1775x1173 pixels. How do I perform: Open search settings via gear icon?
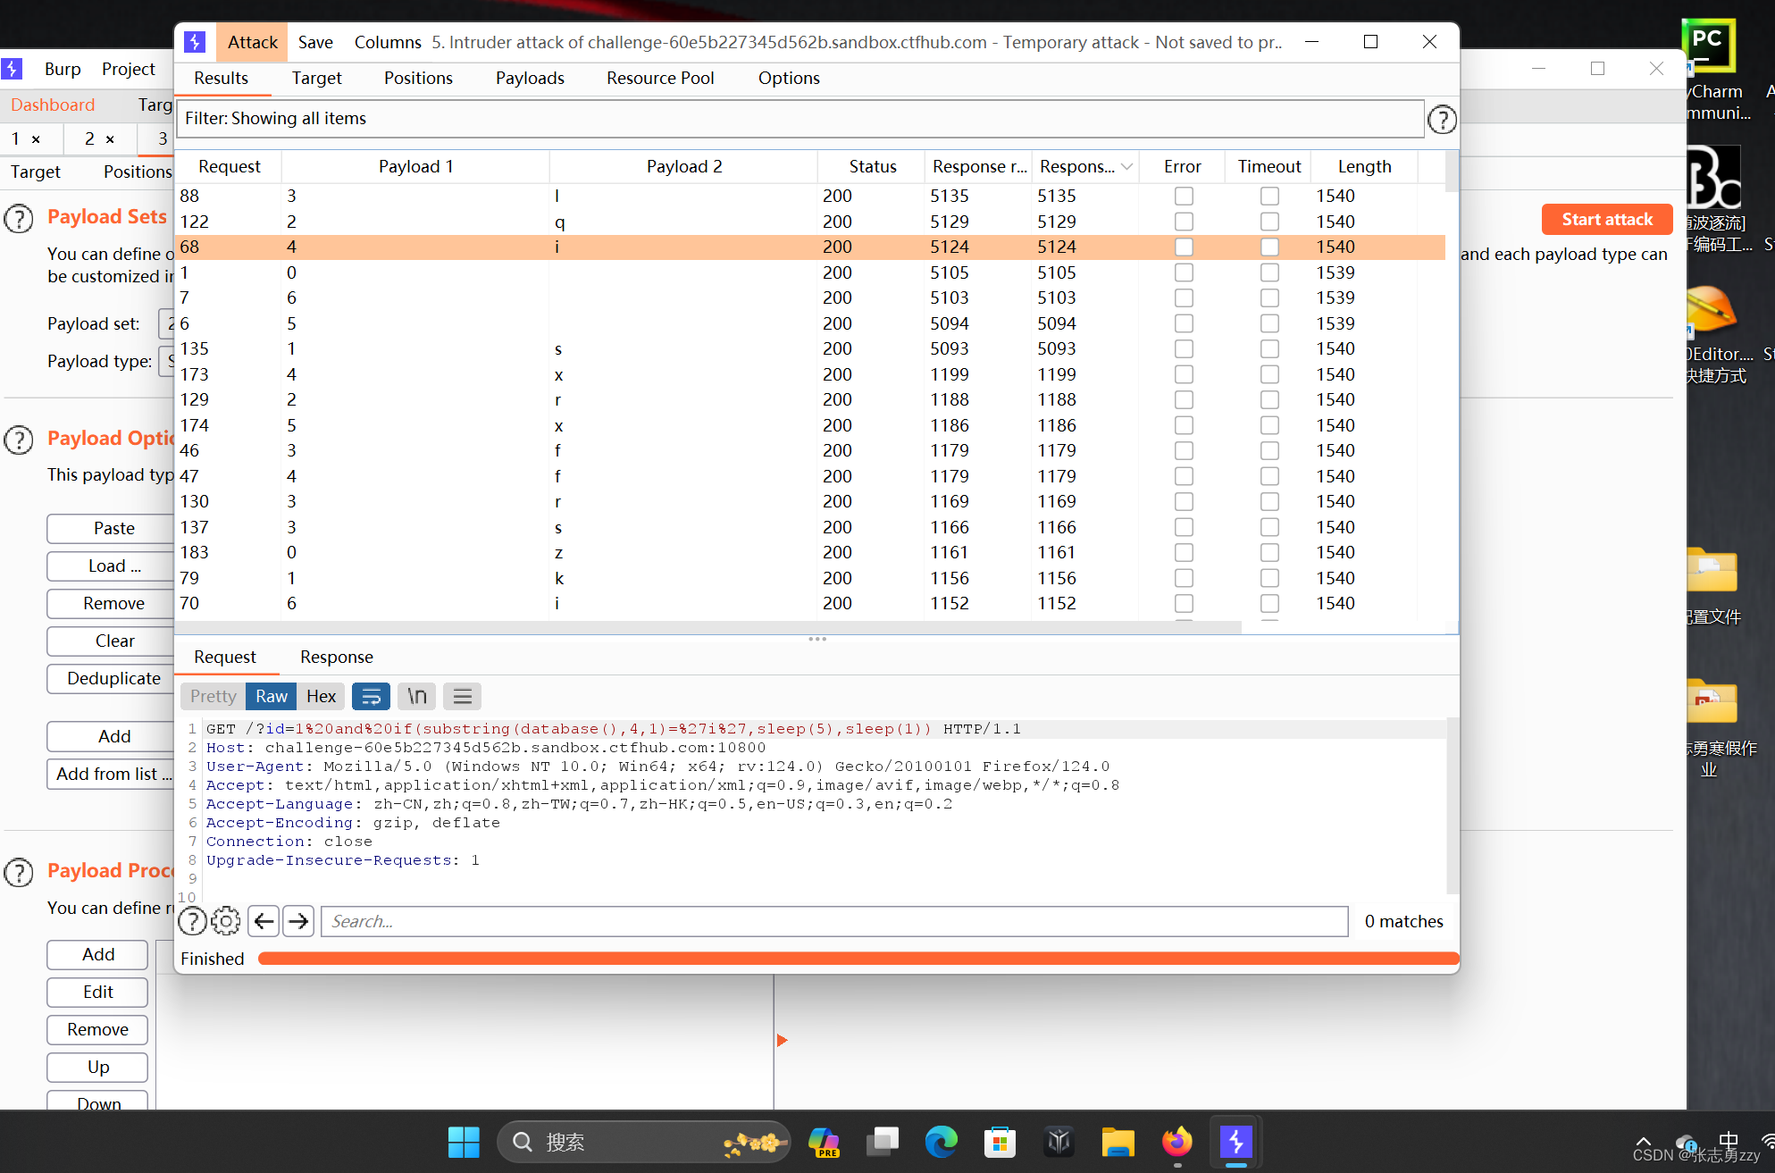pyautogui.click(x=226, y=921)
